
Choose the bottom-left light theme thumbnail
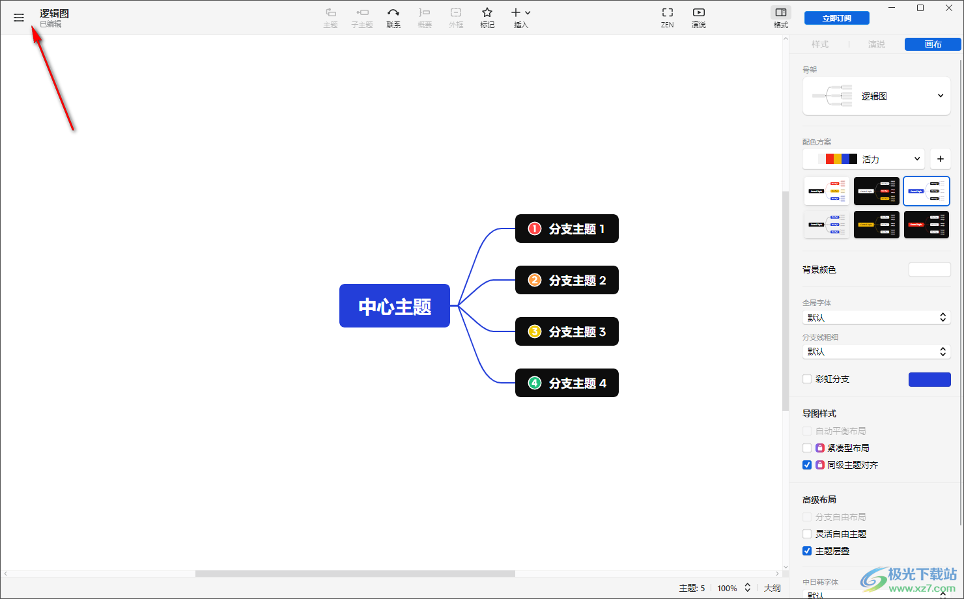point(827,225)
